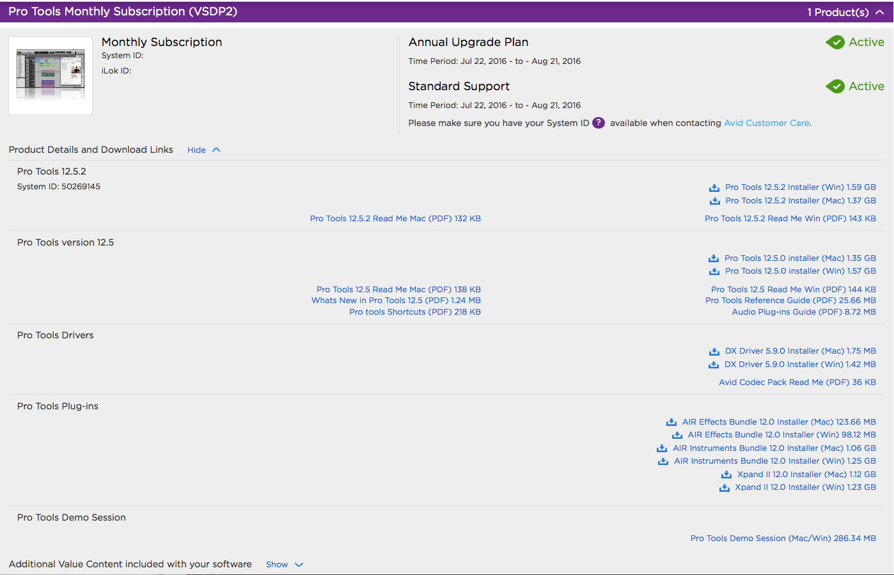The width and height of the screenshot is (894, 575).
Task: Open Whats New in Pro Tools 12.5 PDF
Action: click(x=396, y=301)
